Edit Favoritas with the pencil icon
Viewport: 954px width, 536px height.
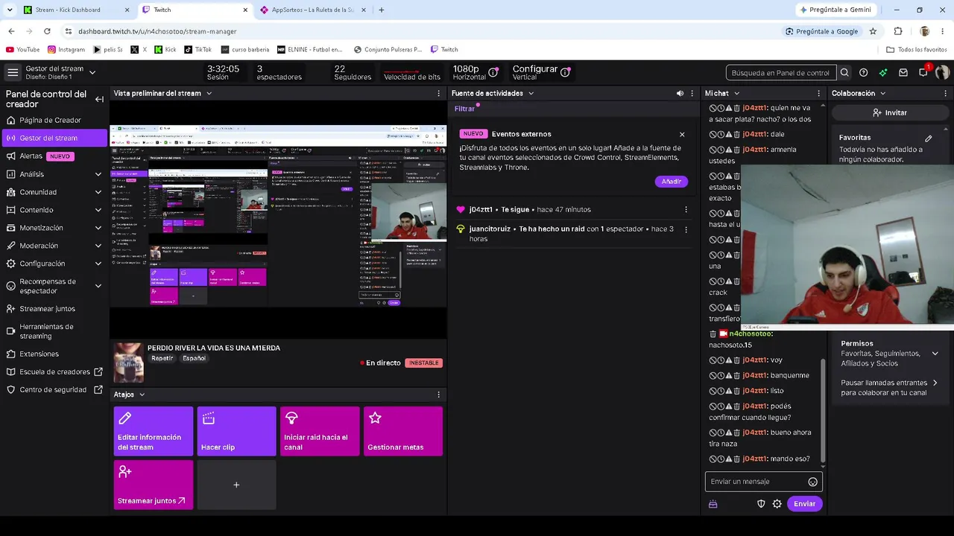click(x=929, y=138)
